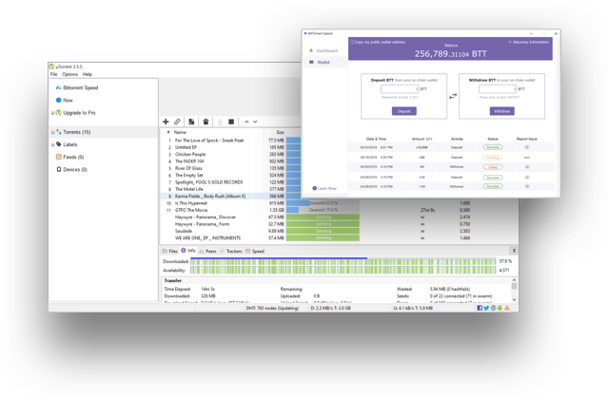Click the purple Deposit button
Screen dimensions: 609x398
[x=403, y=111]
